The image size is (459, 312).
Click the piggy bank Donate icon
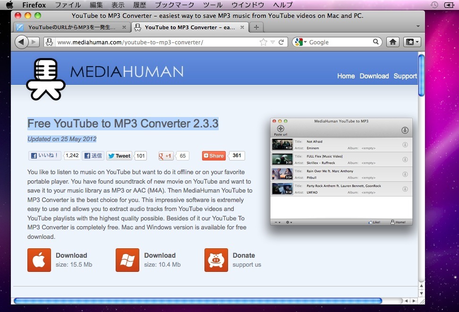[216, 260]
